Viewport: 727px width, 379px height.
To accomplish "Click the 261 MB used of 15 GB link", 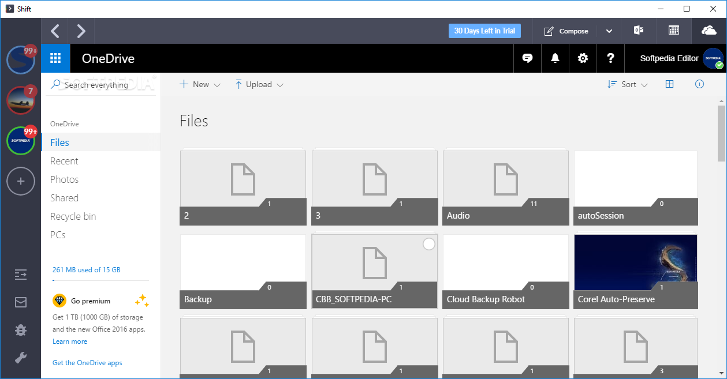I will [87, 269].
